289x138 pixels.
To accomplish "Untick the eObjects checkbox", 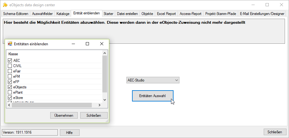I will click(10, 87).
